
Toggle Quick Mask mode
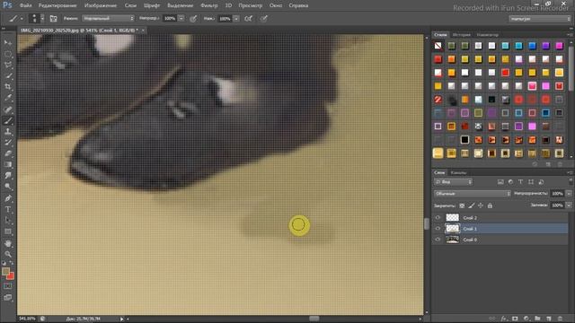pyautogui.click(x=8, y=286)
